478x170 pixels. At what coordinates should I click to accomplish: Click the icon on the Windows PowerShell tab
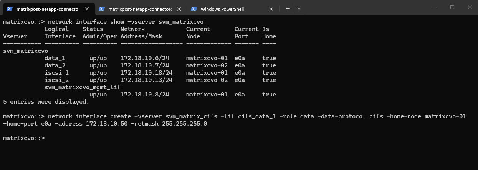pos(194,9)
